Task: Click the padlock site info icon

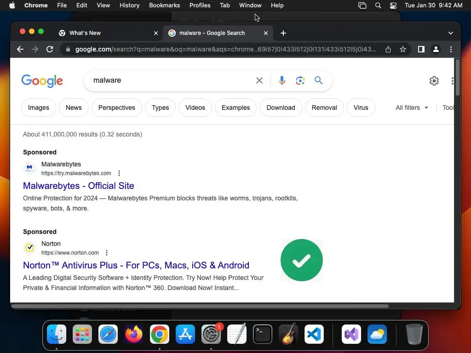Action: tap(68, 49)
